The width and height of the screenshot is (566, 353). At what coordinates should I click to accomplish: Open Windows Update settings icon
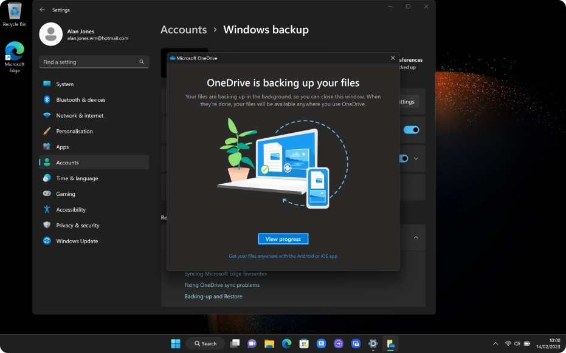click(47, 241)
